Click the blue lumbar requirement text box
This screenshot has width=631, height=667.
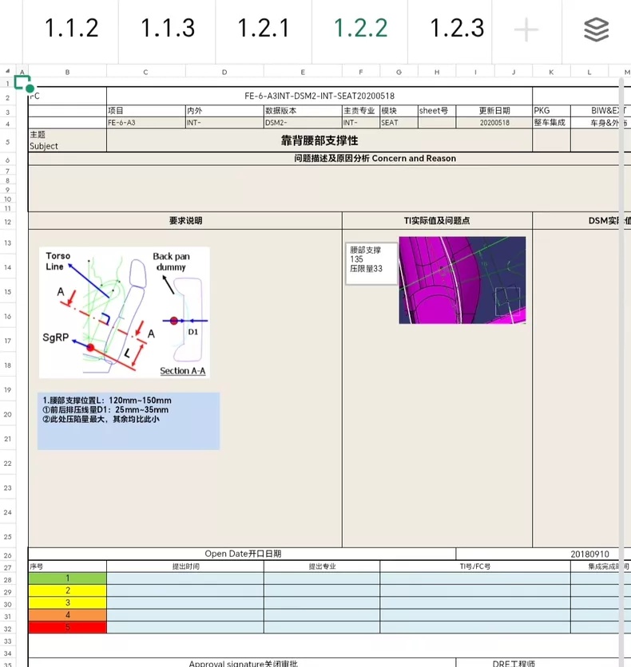pos(129,420)
